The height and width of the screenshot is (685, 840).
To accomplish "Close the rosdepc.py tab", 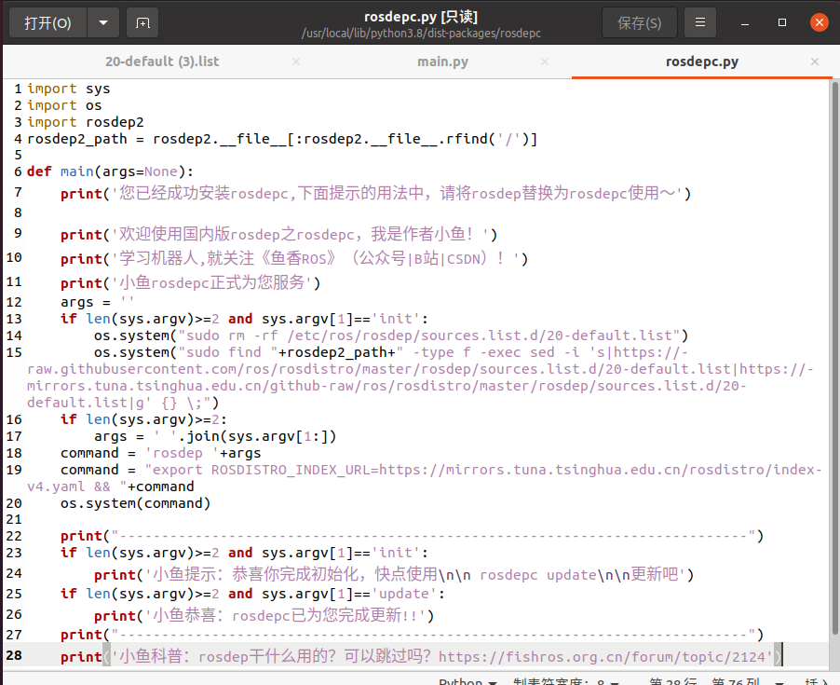I will 814,62.
